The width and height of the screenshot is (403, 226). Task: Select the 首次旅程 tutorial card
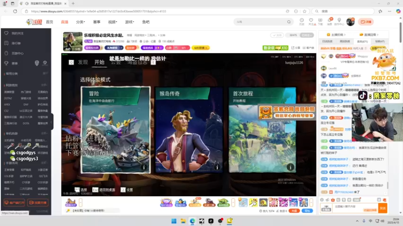click(262, 130)
